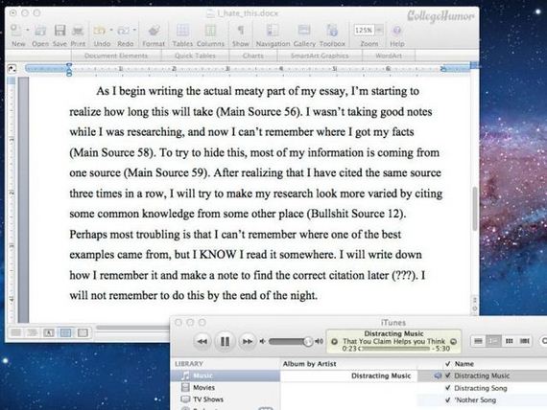Select the 'Nother Song row

pyautogui.click(x=483, y=399)
